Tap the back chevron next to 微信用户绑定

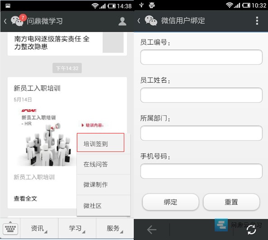[x=139, y=21]
